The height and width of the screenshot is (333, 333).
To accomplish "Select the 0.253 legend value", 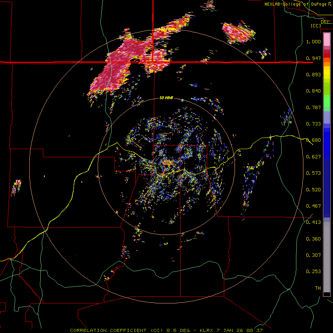I will (313, 272).
